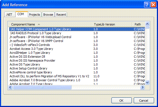This screenshot has height=107, width=158.
Task: Select AcroIEHelper 1.0 Type Library
Action: point(77,53)
